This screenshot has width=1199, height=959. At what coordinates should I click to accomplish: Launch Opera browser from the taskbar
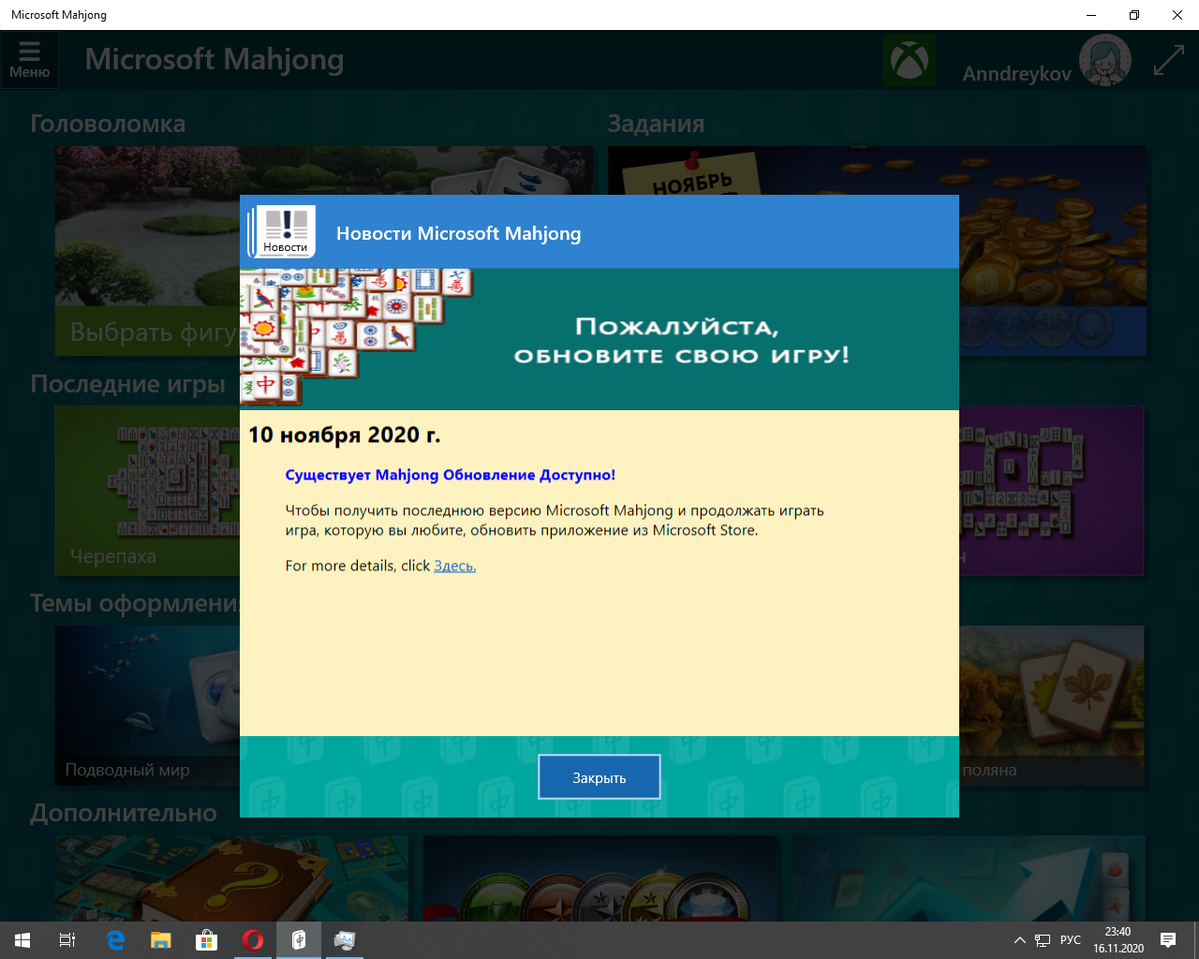[253, 940]
